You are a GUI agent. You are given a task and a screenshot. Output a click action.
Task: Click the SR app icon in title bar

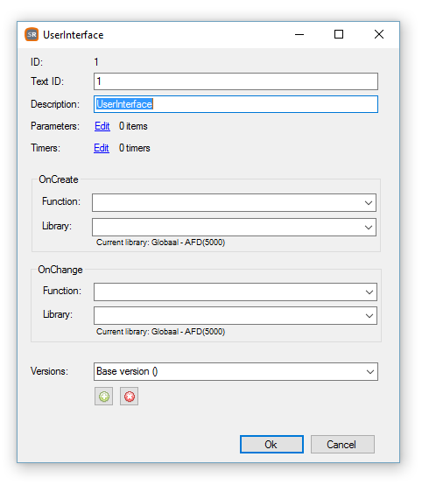tap(32, 34)
